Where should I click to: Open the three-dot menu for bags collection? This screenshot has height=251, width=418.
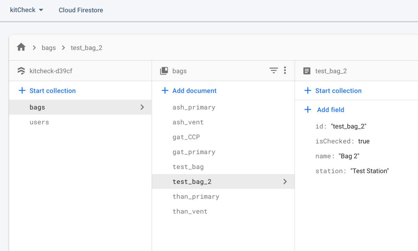(x=285, y=71)
